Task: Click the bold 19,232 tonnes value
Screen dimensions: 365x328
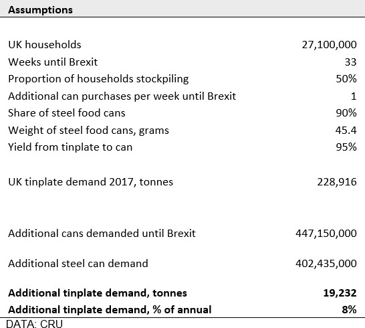Action: pyautogui.click(x=340, y=293)
